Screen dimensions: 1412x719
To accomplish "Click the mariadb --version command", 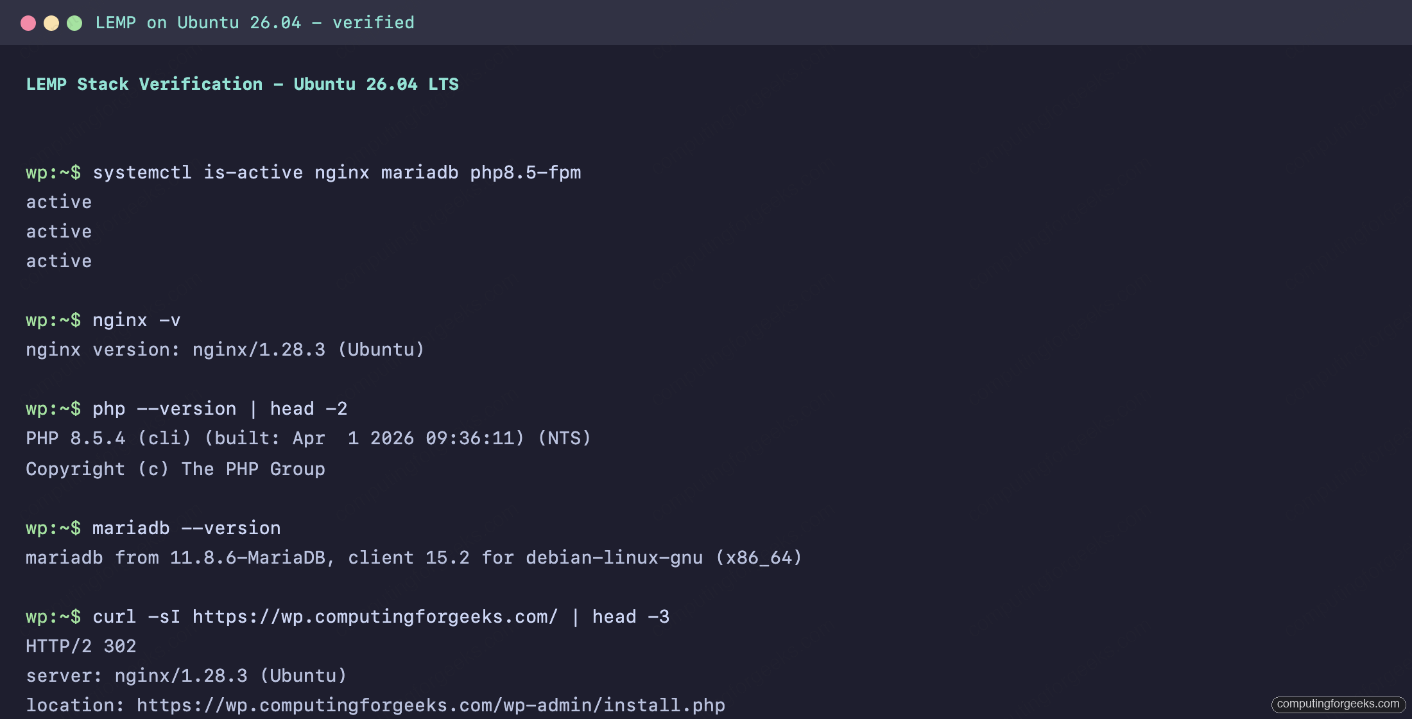I will click(186, 528).
